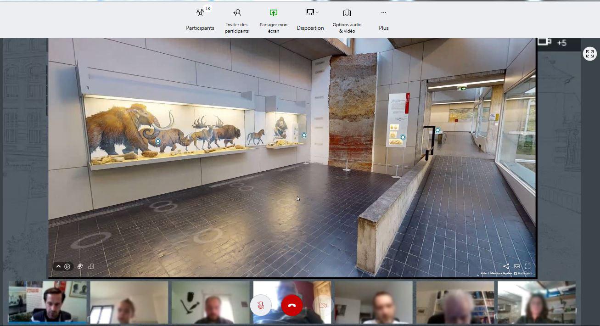
Task: Move to the floor ring near center
Action: coord(207,236)
